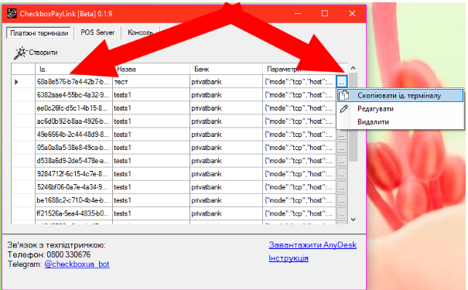
Task: Open the ... button of the тест row
Action: [x=341, y=81]
